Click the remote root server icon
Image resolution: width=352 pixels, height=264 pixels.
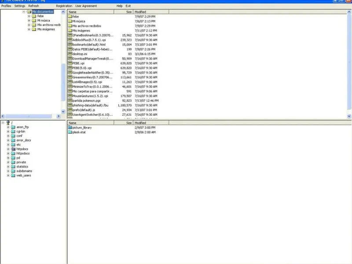[8, 123]
